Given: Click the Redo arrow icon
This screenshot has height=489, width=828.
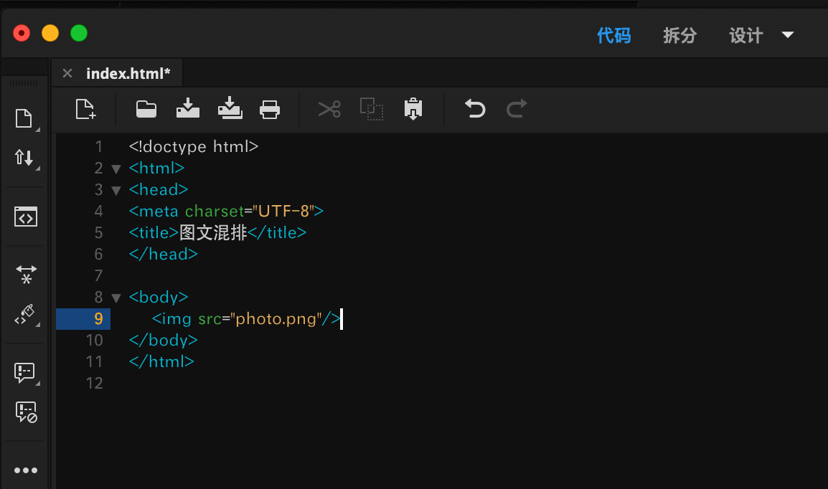Looking at the screenshot, I should click(517, 109).
